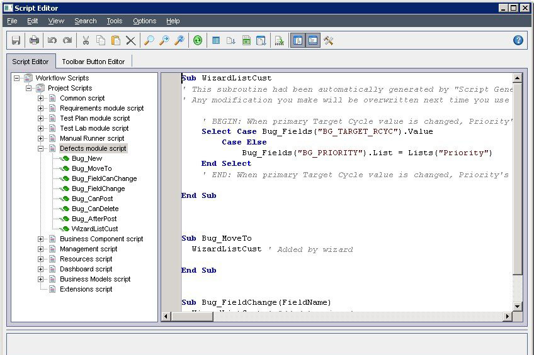Expand the Manual Runner script node
This screenshot has height=355, width=534.
[40, 139]
